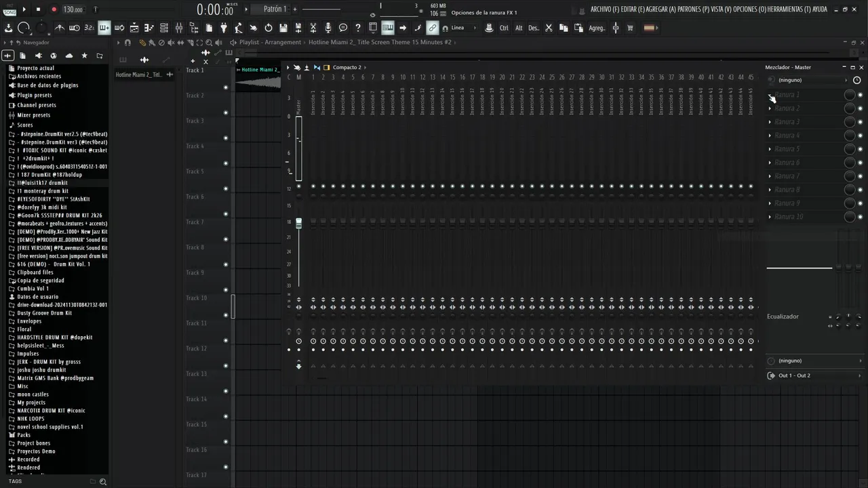This screenshot has width=868, height=488.
Task: Click the save project floppy icon
Action: coord(283,28)
